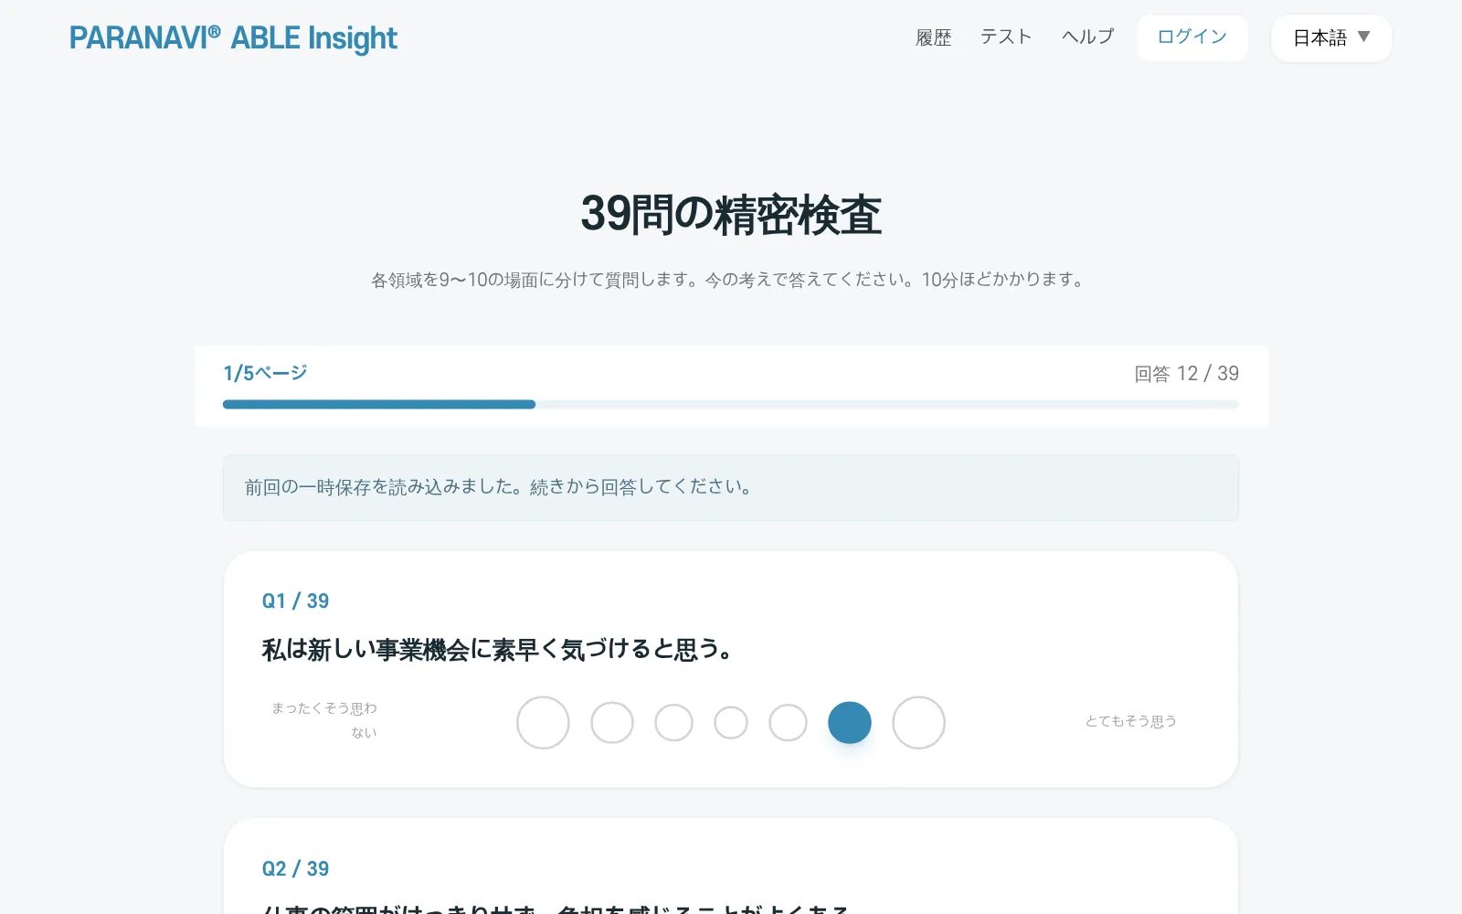Click the 1/5ページ page indicator

pyautogui.click(x=265, y=373)
